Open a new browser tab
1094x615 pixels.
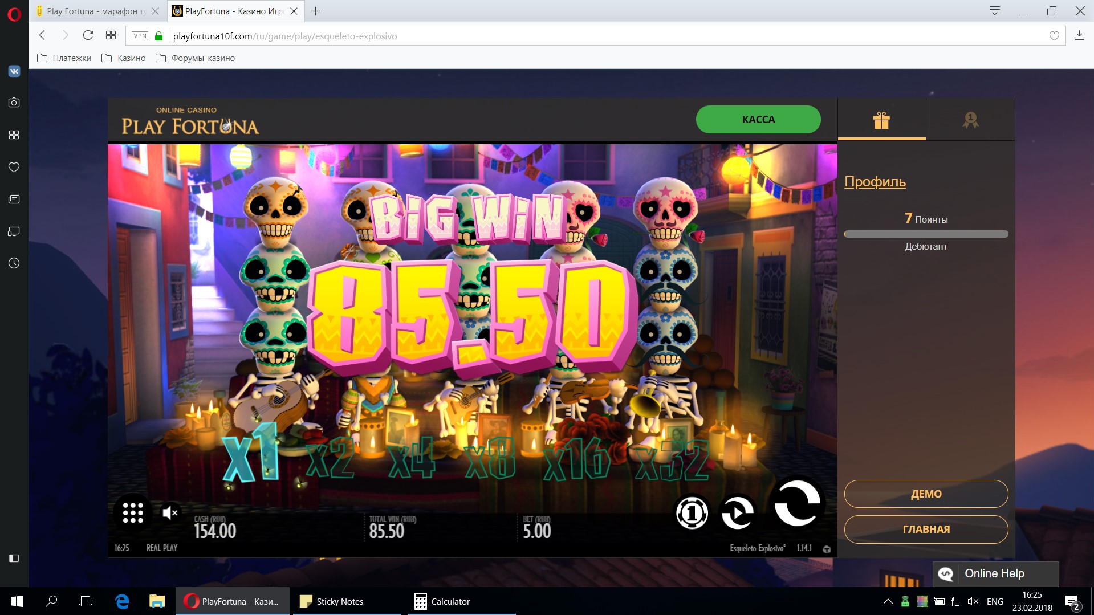coord(315,11)
